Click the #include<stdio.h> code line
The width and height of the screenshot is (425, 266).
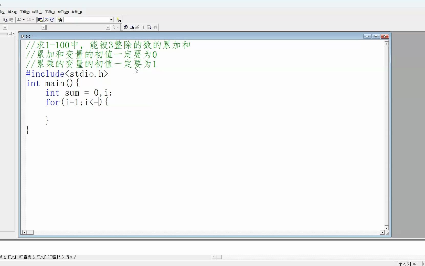point(67,74)
